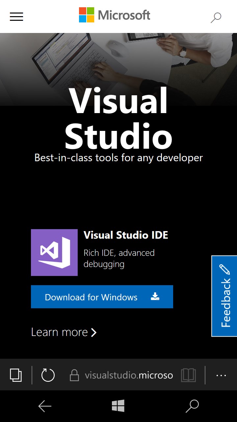Click the purple Visual Studio IDE icon
This screenshot has height=422, width=237.
(54, 253)
